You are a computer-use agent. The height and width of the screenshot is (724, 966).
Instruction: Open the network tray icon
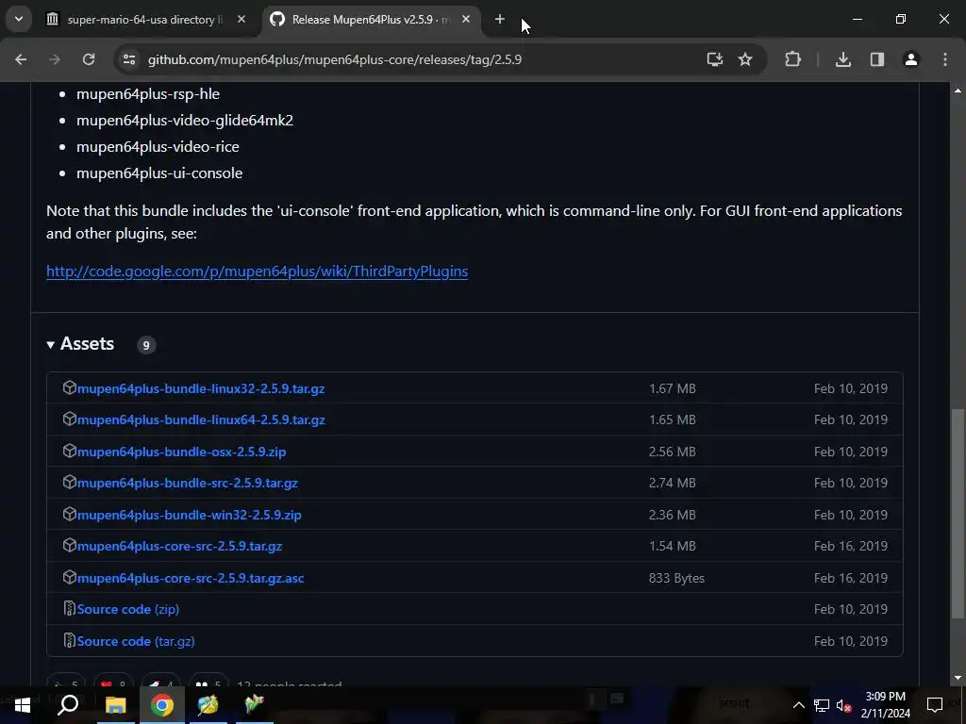(822, 705)
